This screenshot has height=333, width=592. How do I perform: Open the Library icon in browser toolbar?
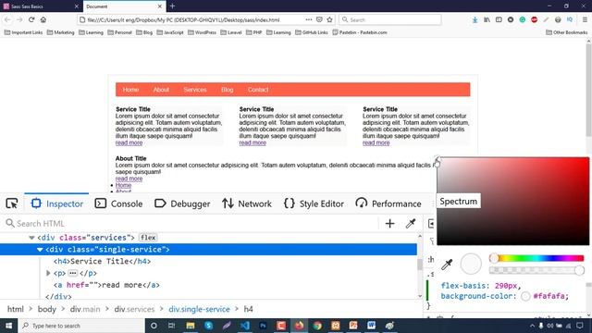coord(487,19)
